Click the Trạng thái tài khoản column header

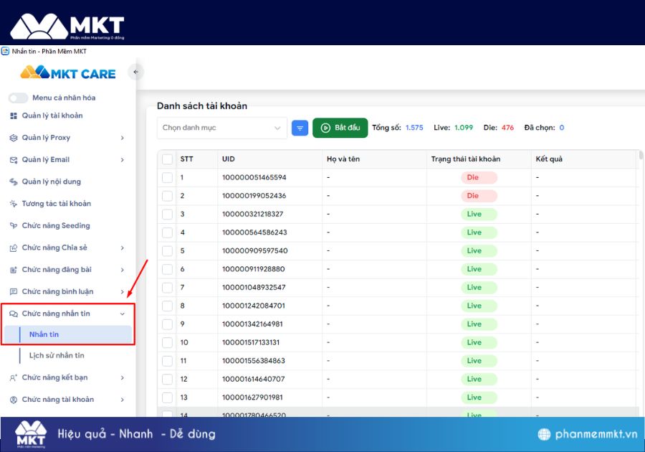pyautogui.click(x=466, y=159)
